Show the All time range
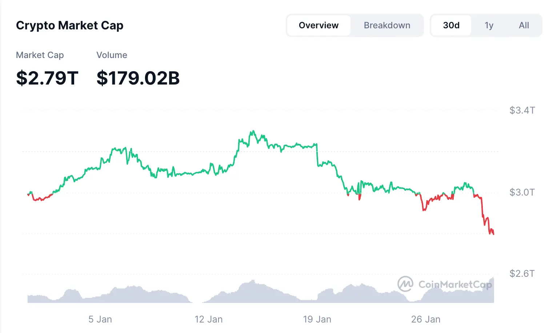The image size is (549, 333). click(x=524, y=25)
